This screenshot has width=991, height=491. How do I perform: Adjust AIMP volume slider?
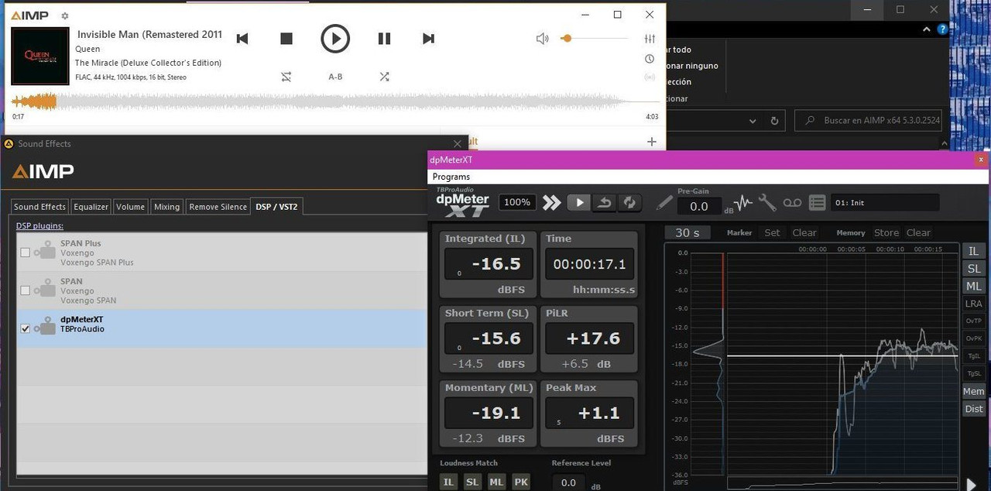595,38
